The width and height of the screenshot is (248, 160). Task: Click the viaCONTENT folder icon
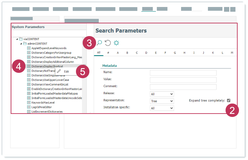[21, 39]
